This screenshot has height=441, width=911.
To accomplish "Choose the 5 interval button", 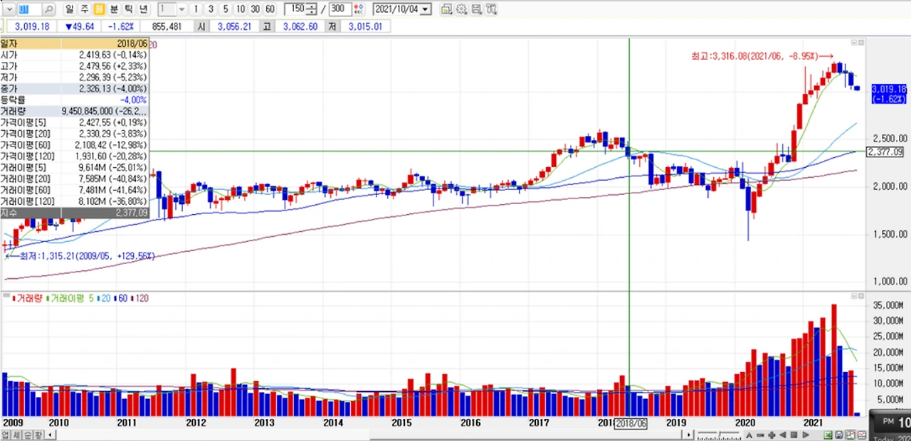I will 226,9.
